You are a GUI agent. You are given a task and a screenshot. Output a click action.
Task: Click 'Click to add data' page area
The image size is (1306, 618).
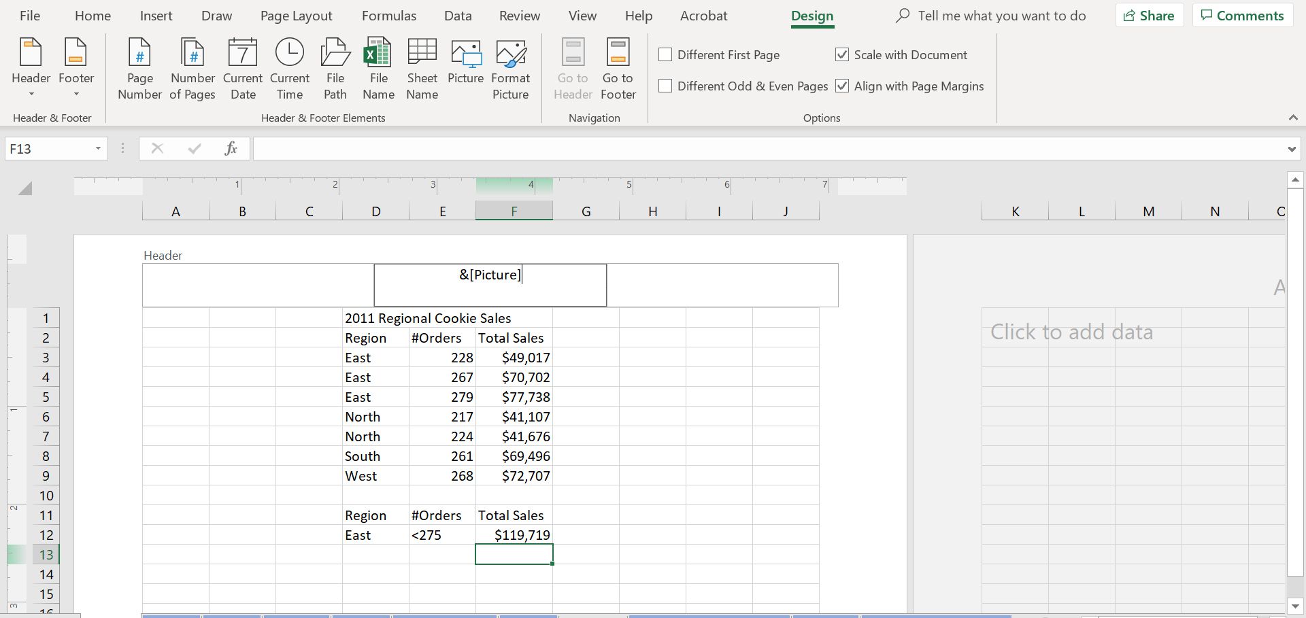coord(1071,332)
